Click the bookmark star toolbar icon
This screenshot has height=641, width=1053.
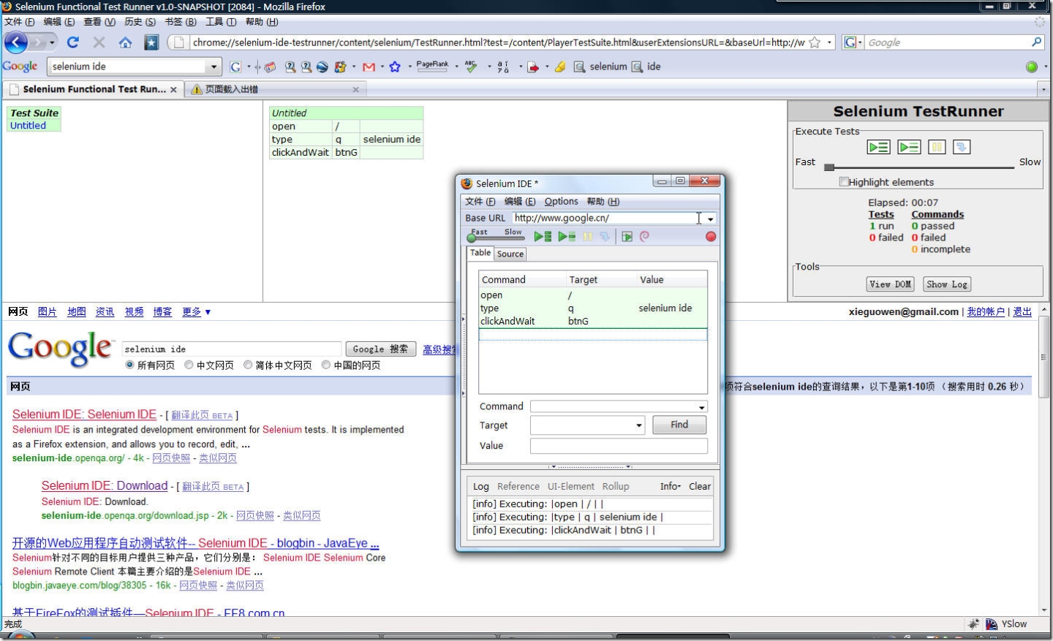(x=151, y=42)
